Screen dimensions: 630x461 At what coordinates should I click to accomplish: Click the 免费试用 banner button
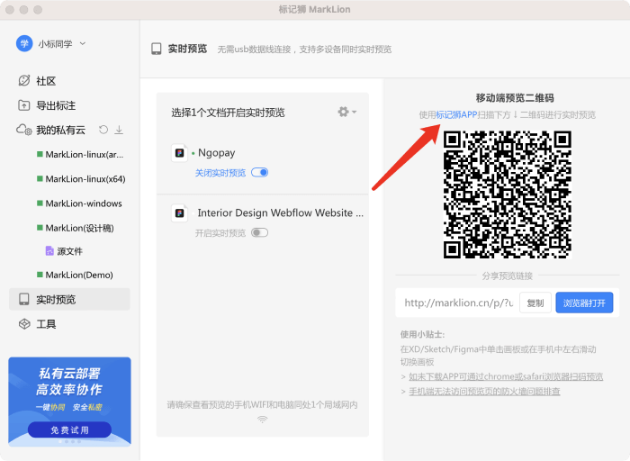(69, 430)
